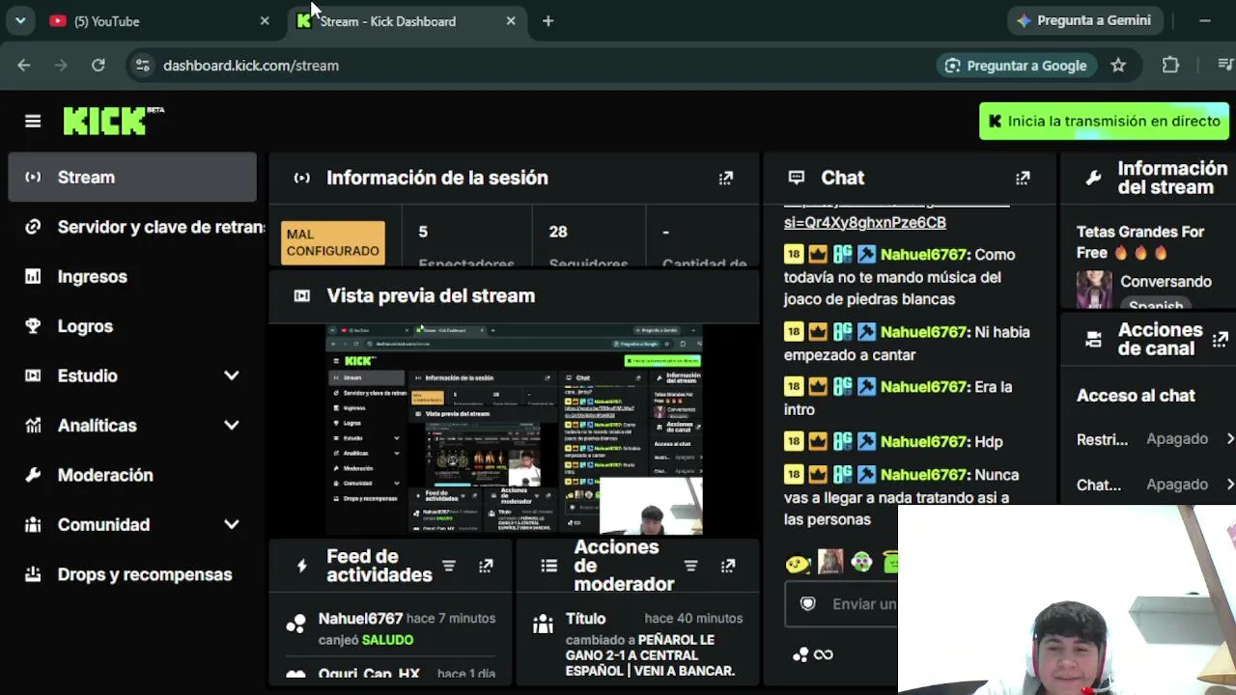Click Nahuel6767 username on 'Hdp' message
Screen dimensions: 1236x695
[924, 442]
